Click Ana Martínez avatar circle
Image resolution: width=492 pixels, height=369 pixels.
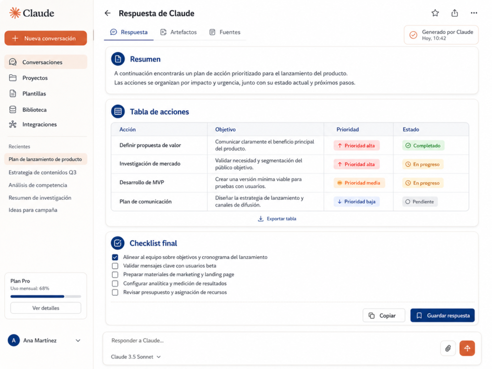pyautogui.click(x=14, y=341)
